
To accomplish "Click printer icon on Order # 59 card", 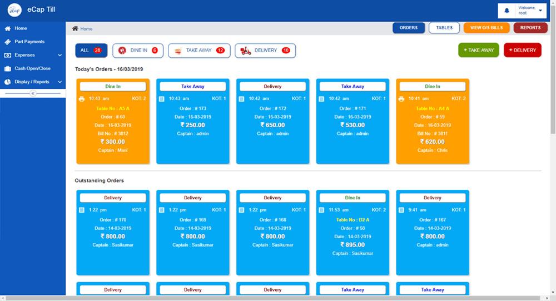I will pos(401,99).
